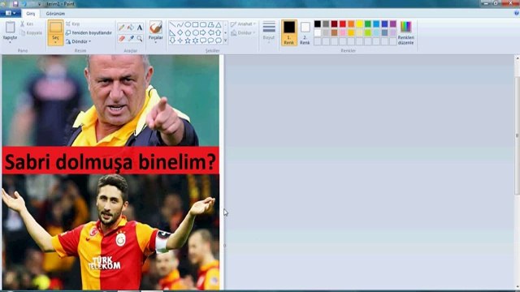Viewport: 520px width, 292px height.
Task: Click the vertical scrollbar on canvas area
Action: point(517,135)
